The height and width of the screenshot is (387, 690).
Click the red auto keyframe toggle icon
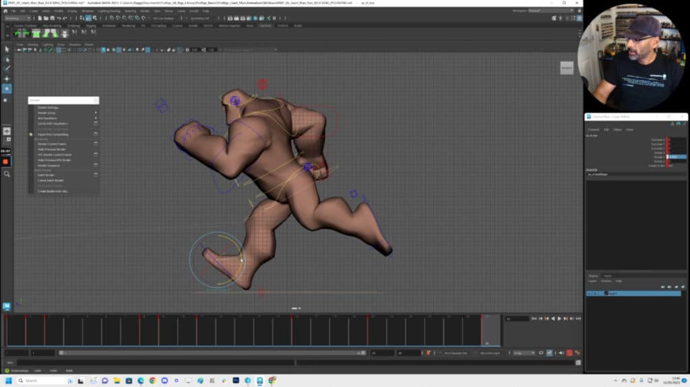(x=569, y=353)
